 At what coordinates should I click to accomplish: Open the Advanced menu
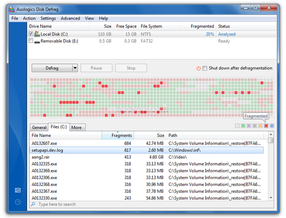(70, 18)
